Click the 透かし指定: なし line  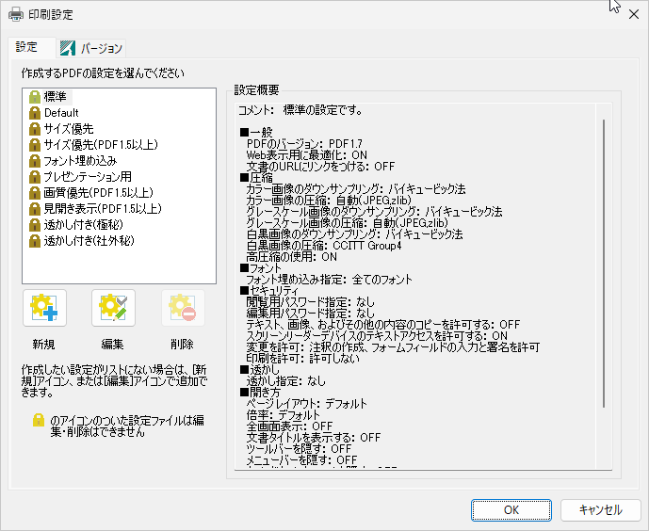pyautogui.click(x=286, y=381)
